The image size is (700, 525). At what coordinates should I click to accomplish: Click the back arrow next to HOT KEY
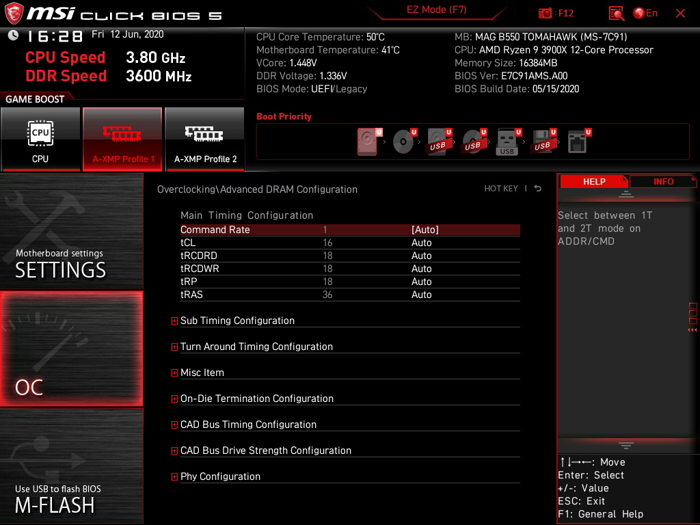coord(538,189)
